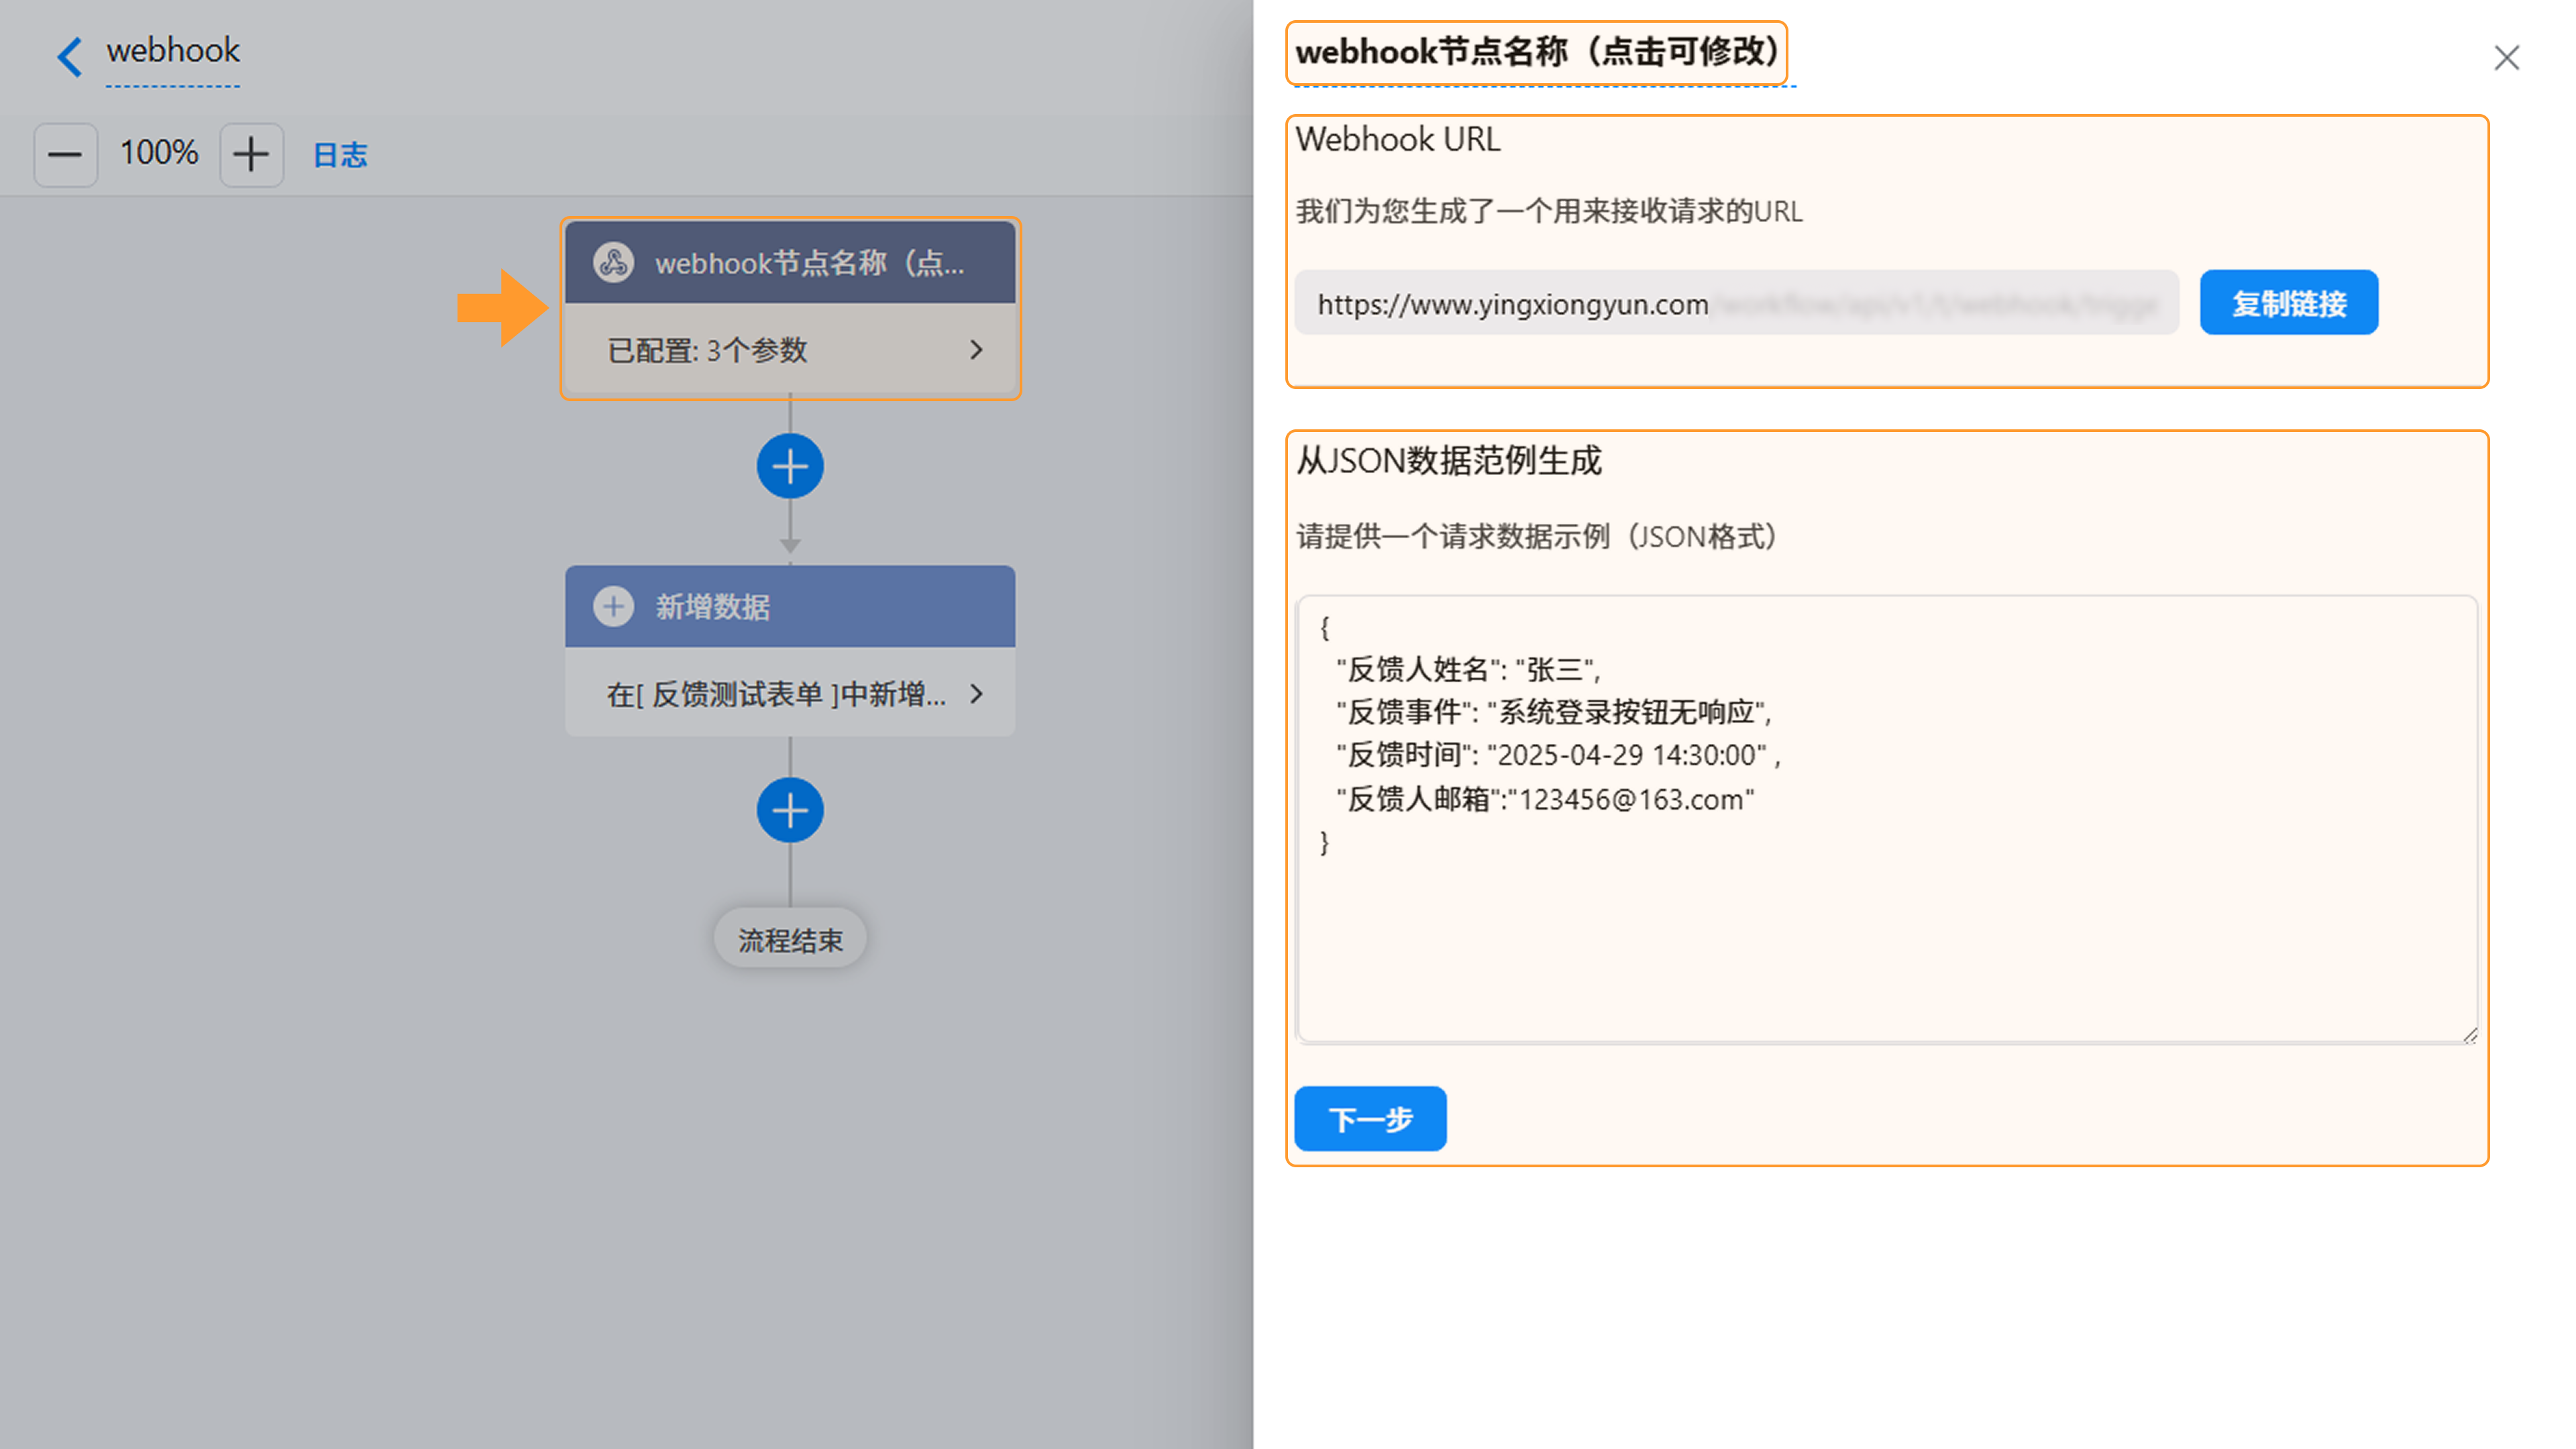Click the 新增数据 node plus icon

tap(613, 606)
